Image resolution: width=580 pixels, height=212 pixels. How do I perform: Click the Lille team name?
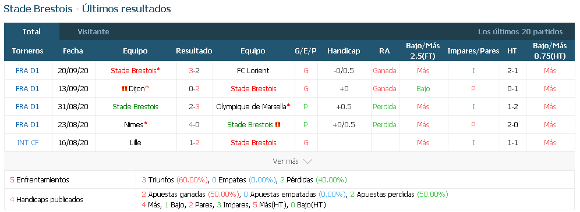click(x=135, y=143)
